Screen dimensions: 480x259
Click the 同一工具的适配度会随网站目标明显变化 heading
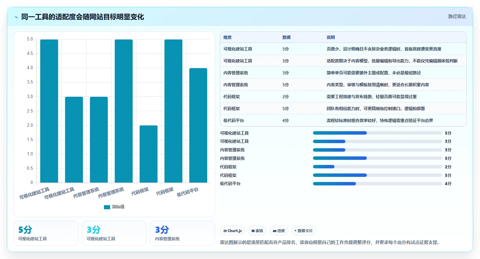(82, 17)
